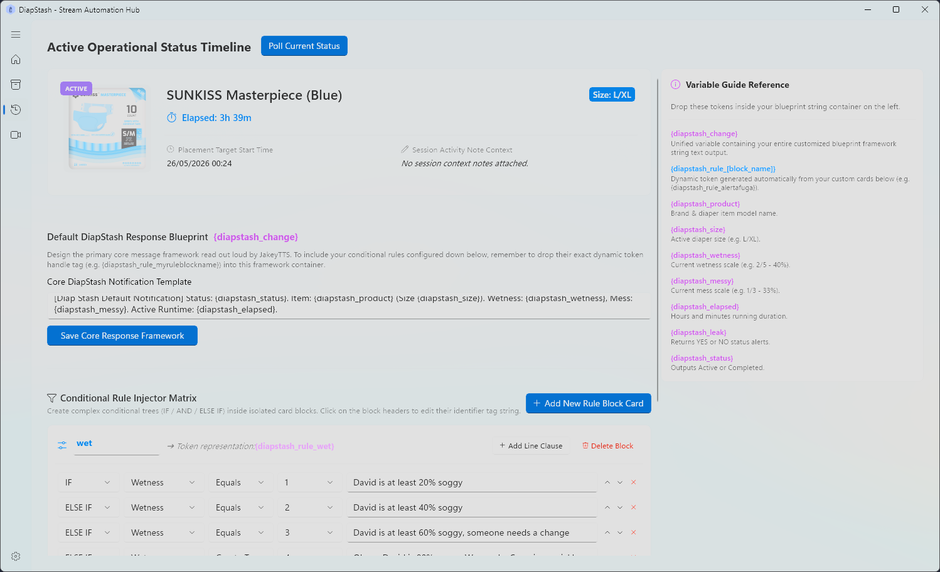Click the Session Activity Note pencil icon
Viewport: 940px width, 572px height.
(405, 150)
